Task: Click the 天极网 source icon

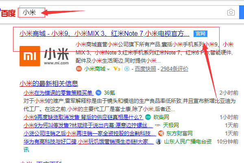Action: click(x=158, y=125)
